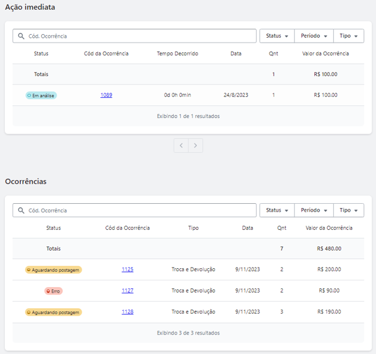Go to previous page with left chevron
376x354 pixels.
[181, 145]
